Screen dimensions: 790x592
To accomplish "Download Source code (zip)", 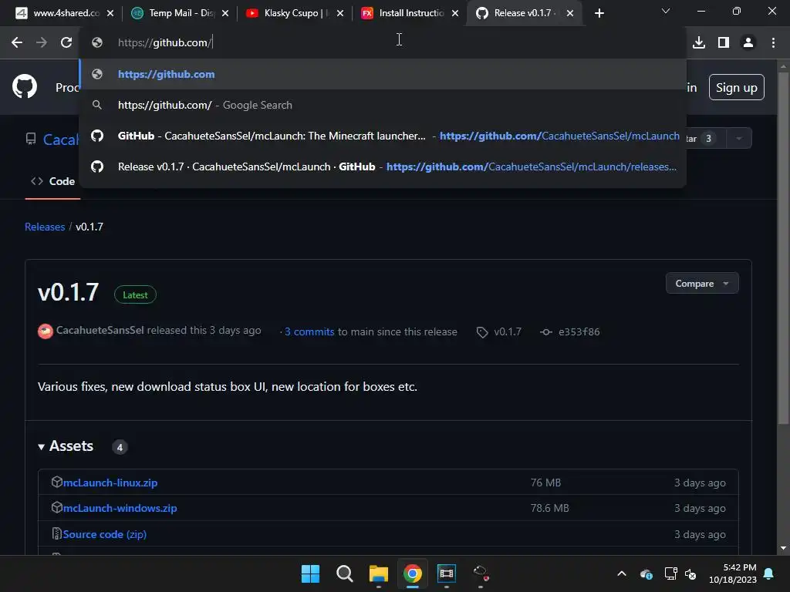I will coord(105,535).
